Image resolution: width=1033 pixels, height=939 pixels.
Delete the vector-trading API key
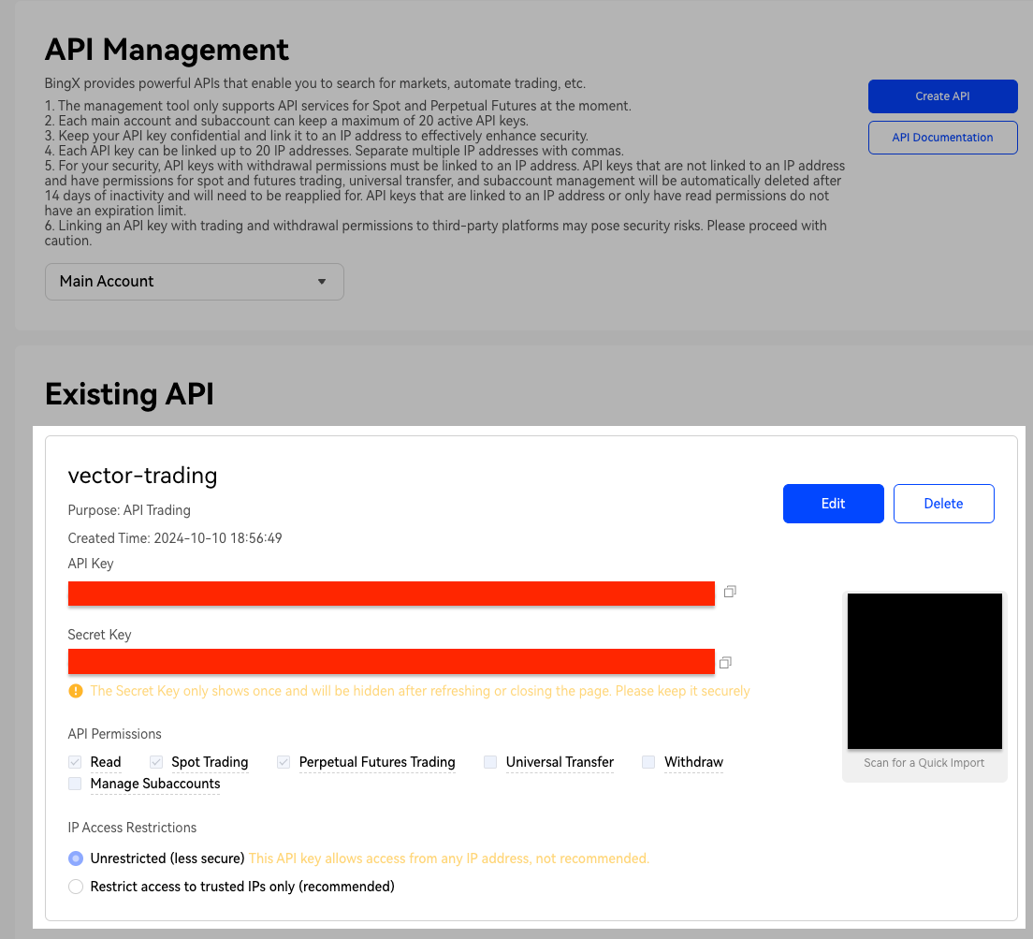tap(943, 504)
